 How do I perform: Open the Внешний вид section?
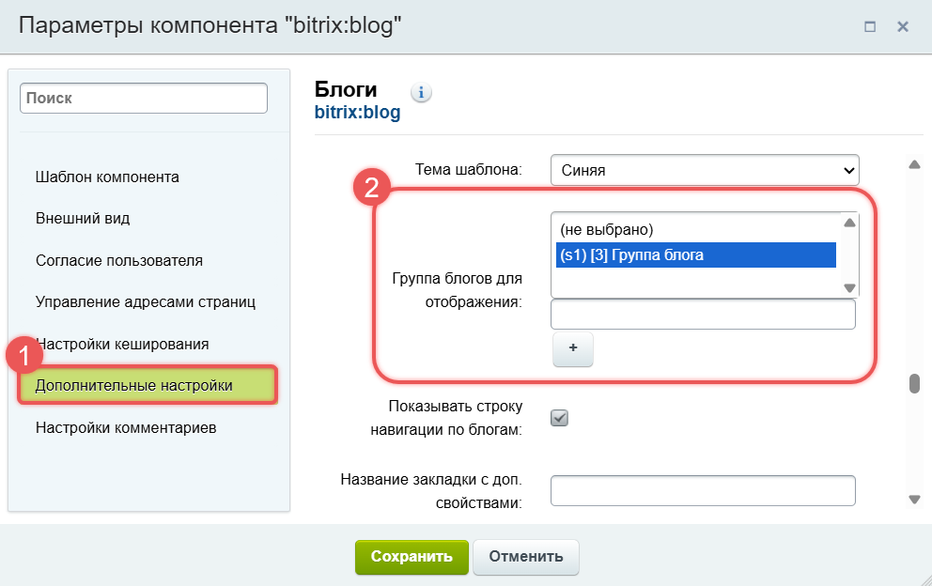click(83, 218)
